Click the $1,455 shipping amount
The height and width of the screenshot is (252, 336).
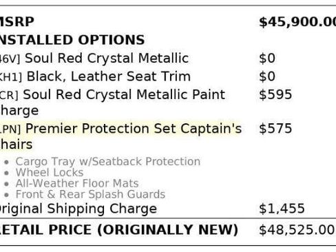point(282,209)
